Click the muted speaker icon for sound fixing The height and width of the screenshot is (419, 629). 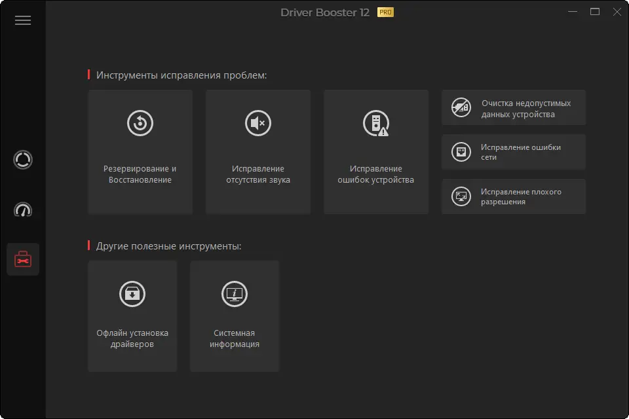pyautogui.click(x=257, y=122)
